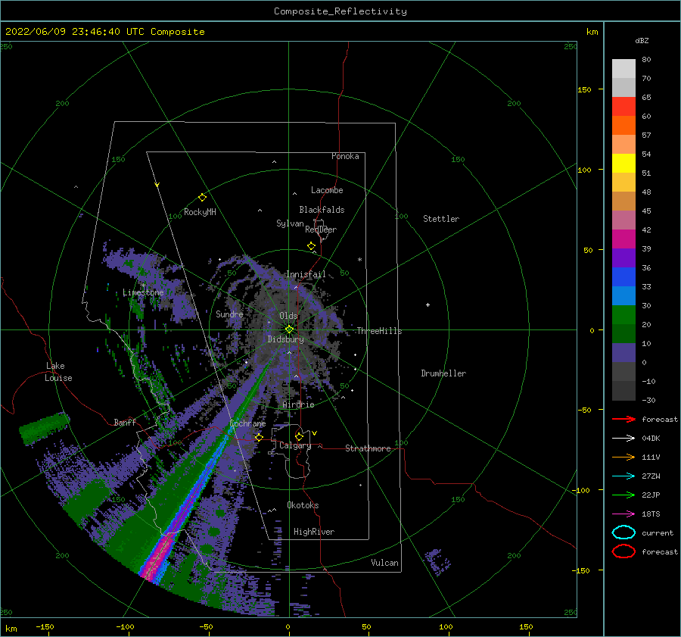Image resolution: width=681 pixels, height=637 pixels.
Task: Click the red 'forecast' ellipse icon
Action: pos(623,551)
